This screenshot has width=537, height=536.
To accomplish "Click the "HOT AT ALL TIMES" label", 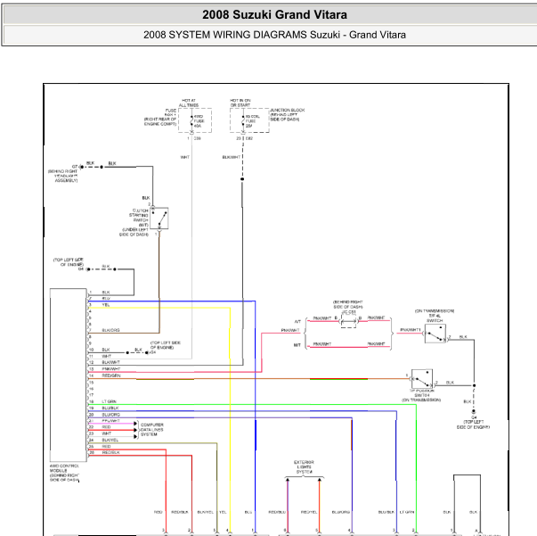I will pos(189,103).
